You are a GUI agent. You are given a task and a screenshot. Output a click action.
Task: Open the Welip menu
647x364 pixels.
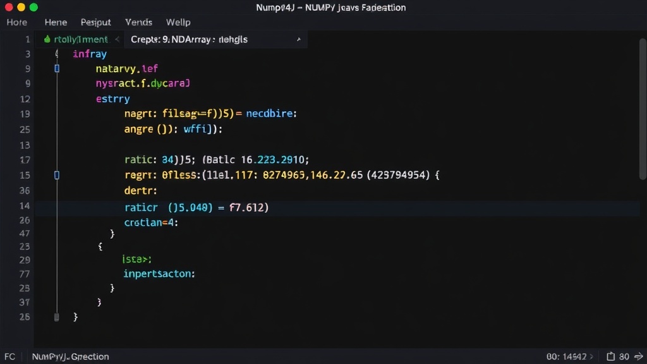click(x=178, y=22)
